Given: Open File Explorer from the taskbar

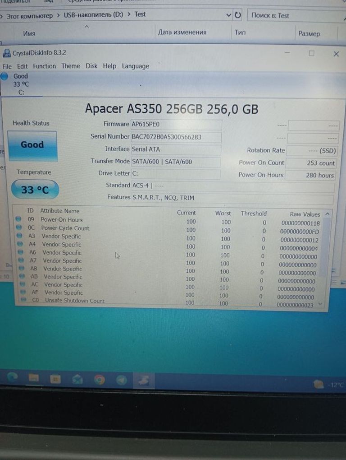Looking at the screenshot, I should (34, 378).
